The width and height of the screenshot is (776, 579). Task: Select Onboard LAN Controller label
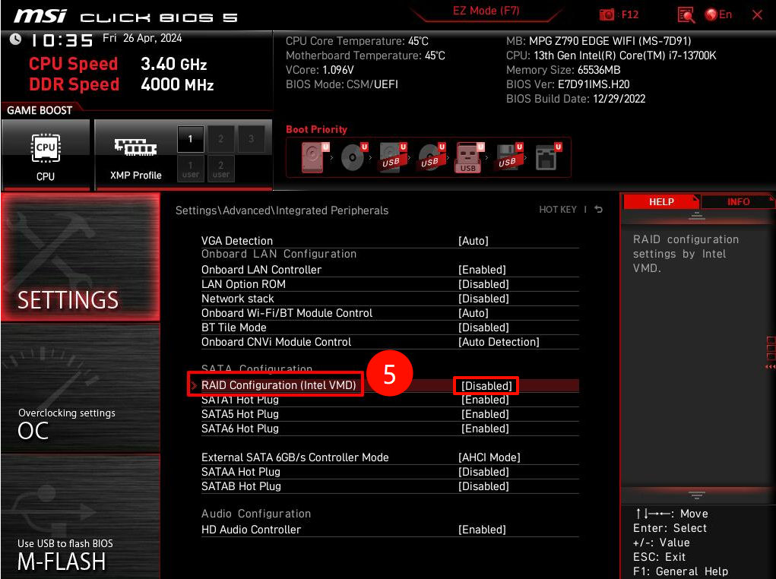pyautogui.click(x=261, y=270)
